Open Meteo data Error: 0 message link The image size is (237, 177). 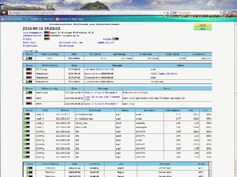(x=101, y=92)
